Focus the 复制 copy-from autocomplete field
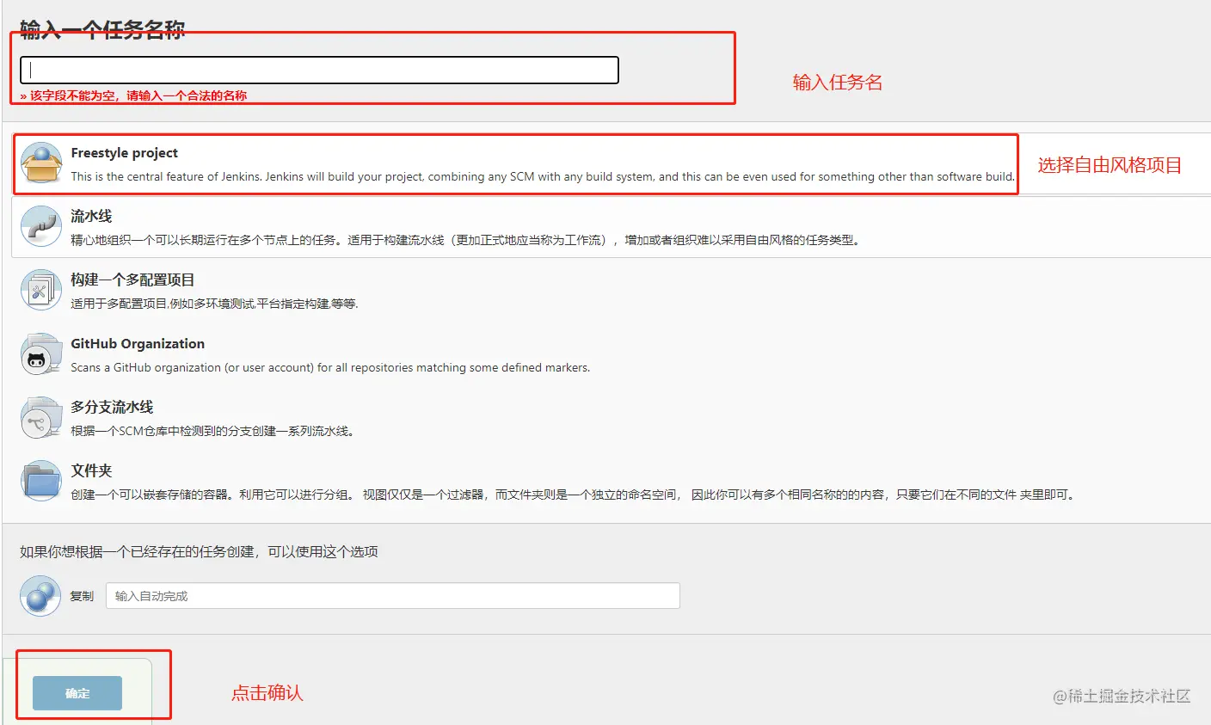Screen dimensions: 1211x725 [393, 596]
